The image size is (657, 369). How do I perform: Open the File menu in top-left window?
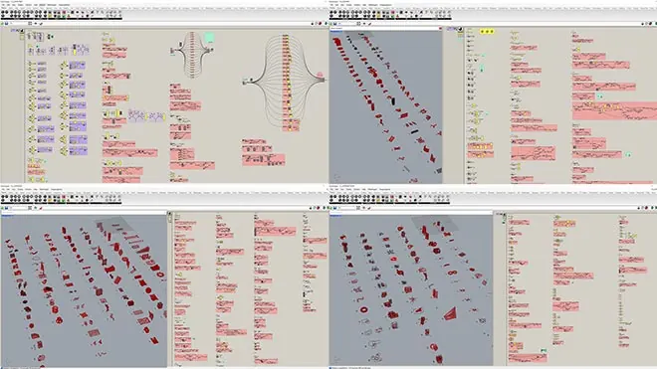click(3, 5)
